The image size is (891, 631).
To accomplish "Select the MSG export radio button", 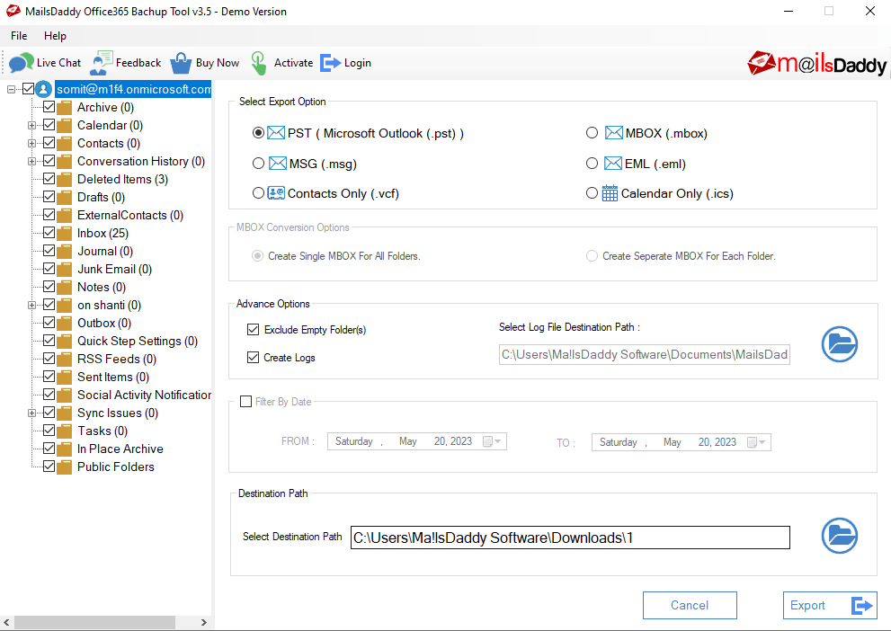I will tap(258, 164).
